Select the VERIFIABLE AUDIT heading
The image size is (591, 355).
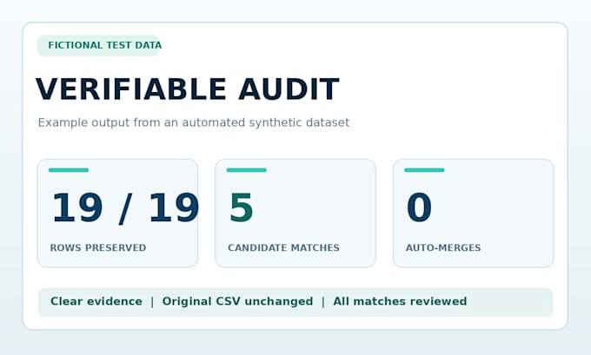[x=188, y=89]
